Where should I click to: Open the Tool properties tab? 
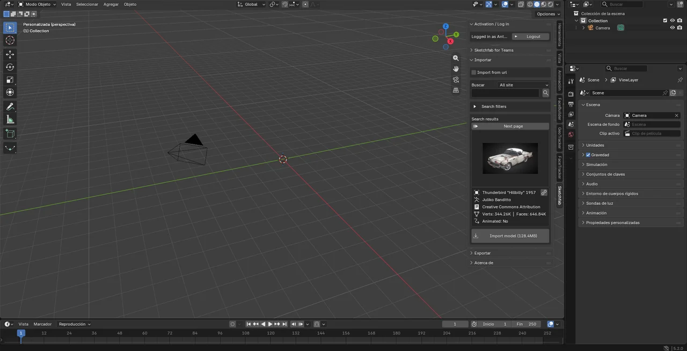[571, 82]
